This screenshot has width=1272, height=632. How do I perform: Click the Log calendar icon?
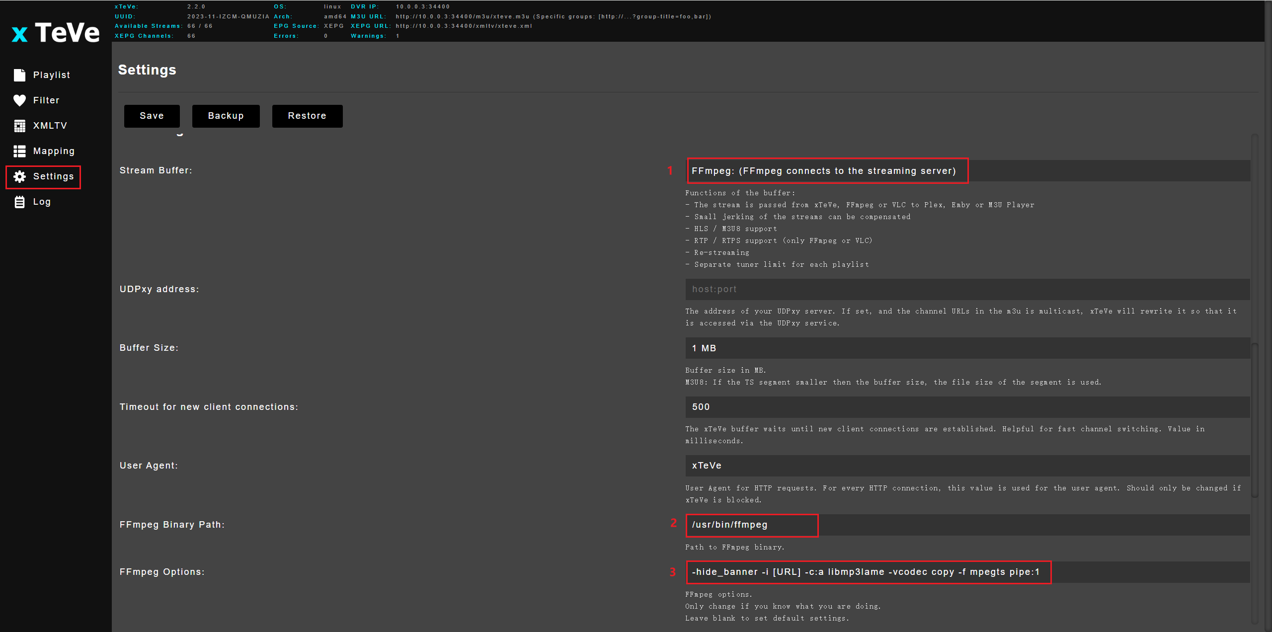[x=19, y=202]
